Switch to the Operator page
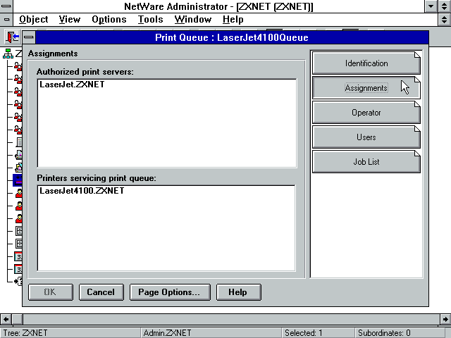Image resolution: width=451 pixels, height=338 pixels. [x=366, y=113]
